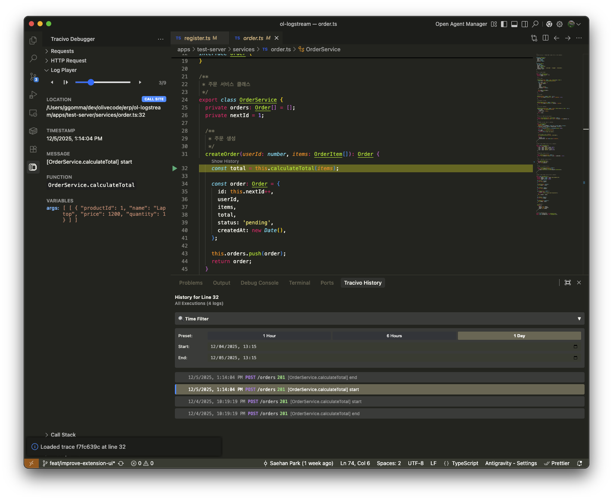Click the split editor icon

(545, 38)
